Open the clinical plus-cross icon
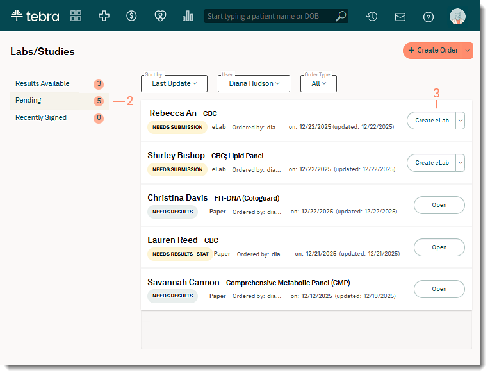The height and width of the screenshot is (375, 490). point(104,16)
